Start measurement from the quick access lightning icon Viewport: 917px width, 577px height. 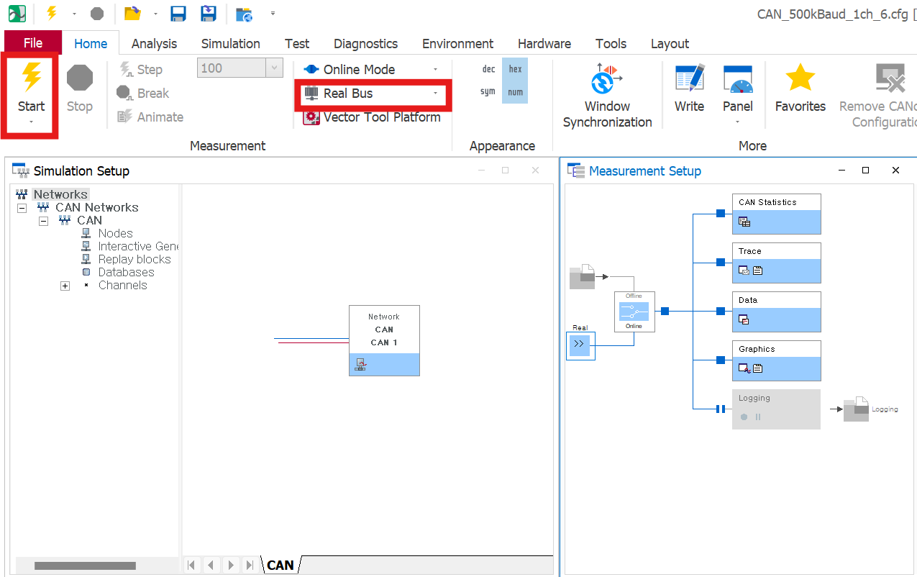pyautogui.click(x=51, y=13)
